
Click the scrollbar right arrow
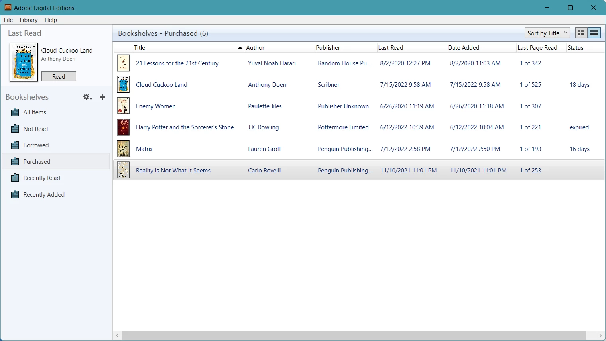(600, 335)
